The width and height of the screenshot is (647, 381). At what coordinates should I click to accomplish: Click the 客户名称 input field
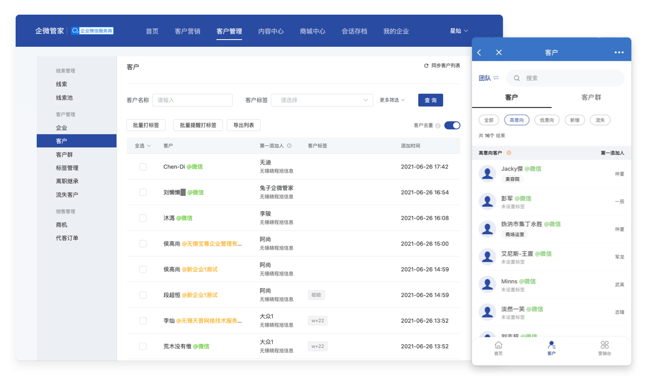(x=192, y=100)
